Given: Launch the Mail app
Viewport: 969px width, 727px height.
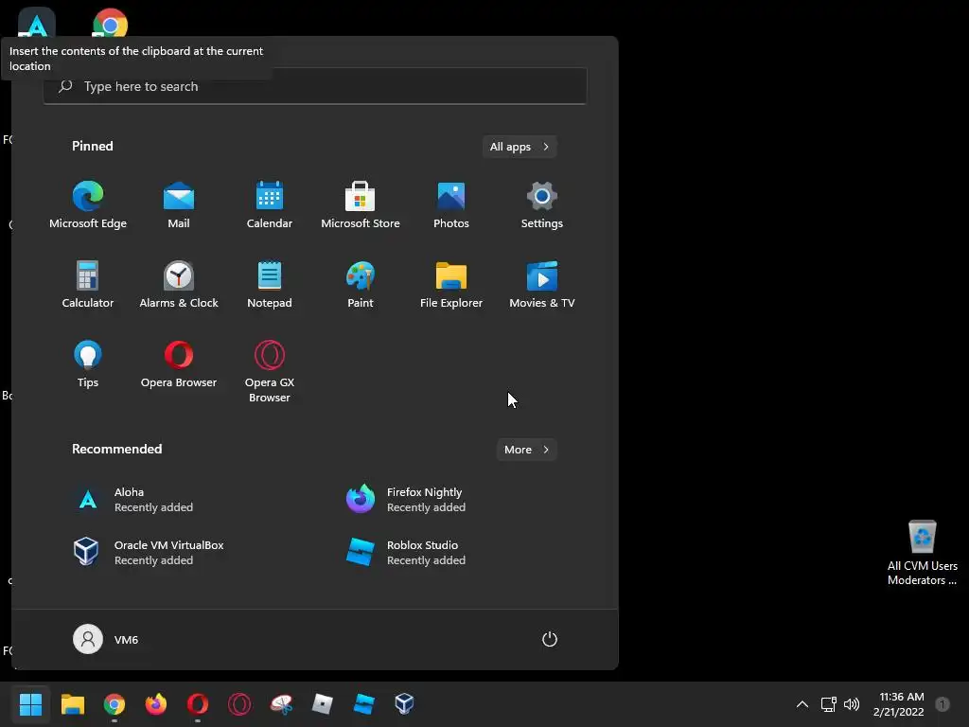Looking at the screenshot, I should tap(179, 204).
